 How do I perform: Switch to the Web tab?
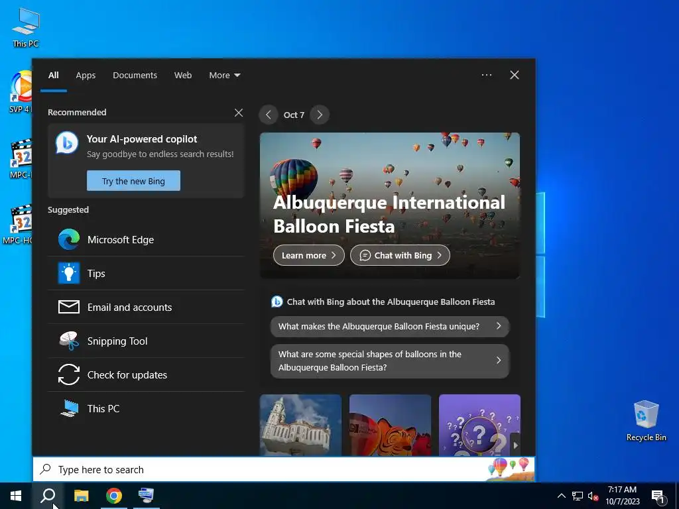point(183,76)
